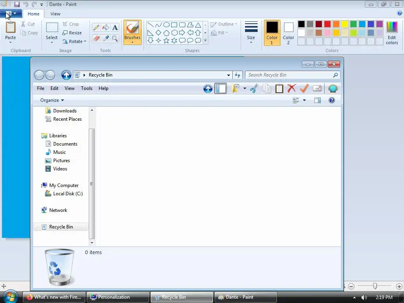Switch to Firefox taskbar button
This screenshot has width=404, height=303.
click(x=54, y=297)
